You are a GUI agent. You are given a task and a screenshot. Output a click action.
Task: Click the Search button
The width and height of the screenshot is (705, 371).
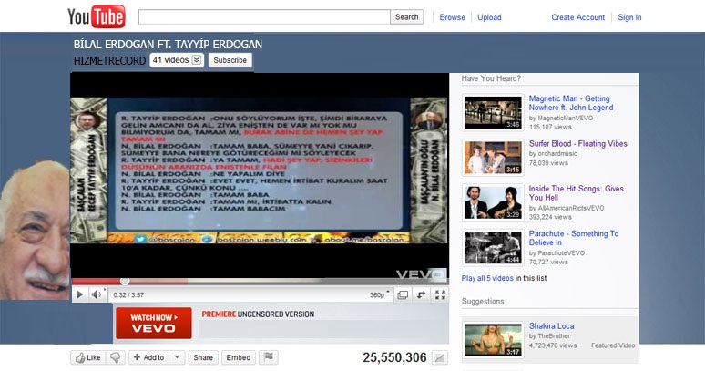tap(406, 17)
